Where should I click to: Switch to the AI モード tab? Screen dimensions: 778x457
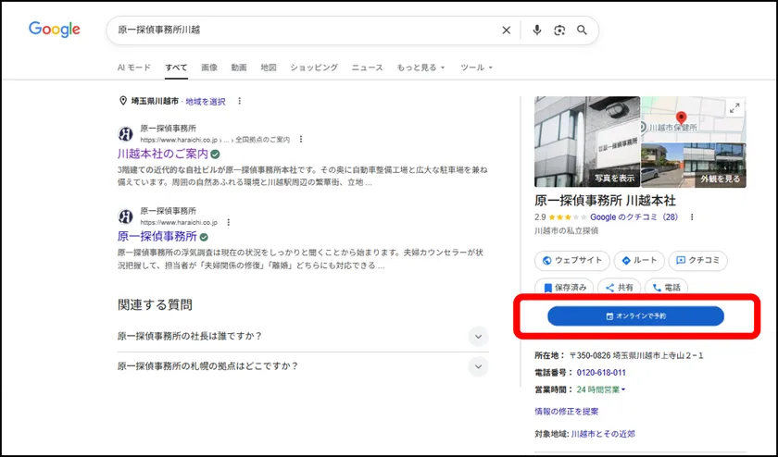(134, 68)
